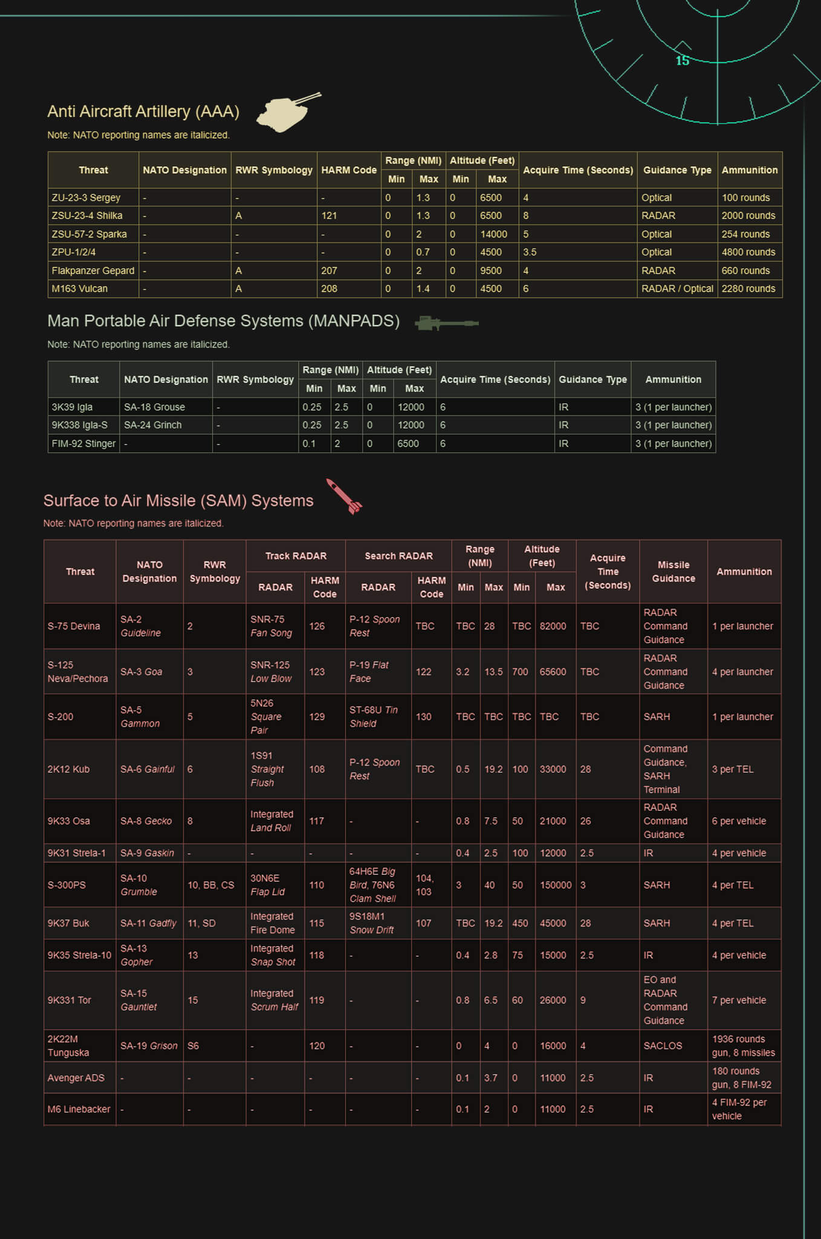Select the Man Portable Air Defense Systems heading
The image size is (821, 1239).
(223, 321)
